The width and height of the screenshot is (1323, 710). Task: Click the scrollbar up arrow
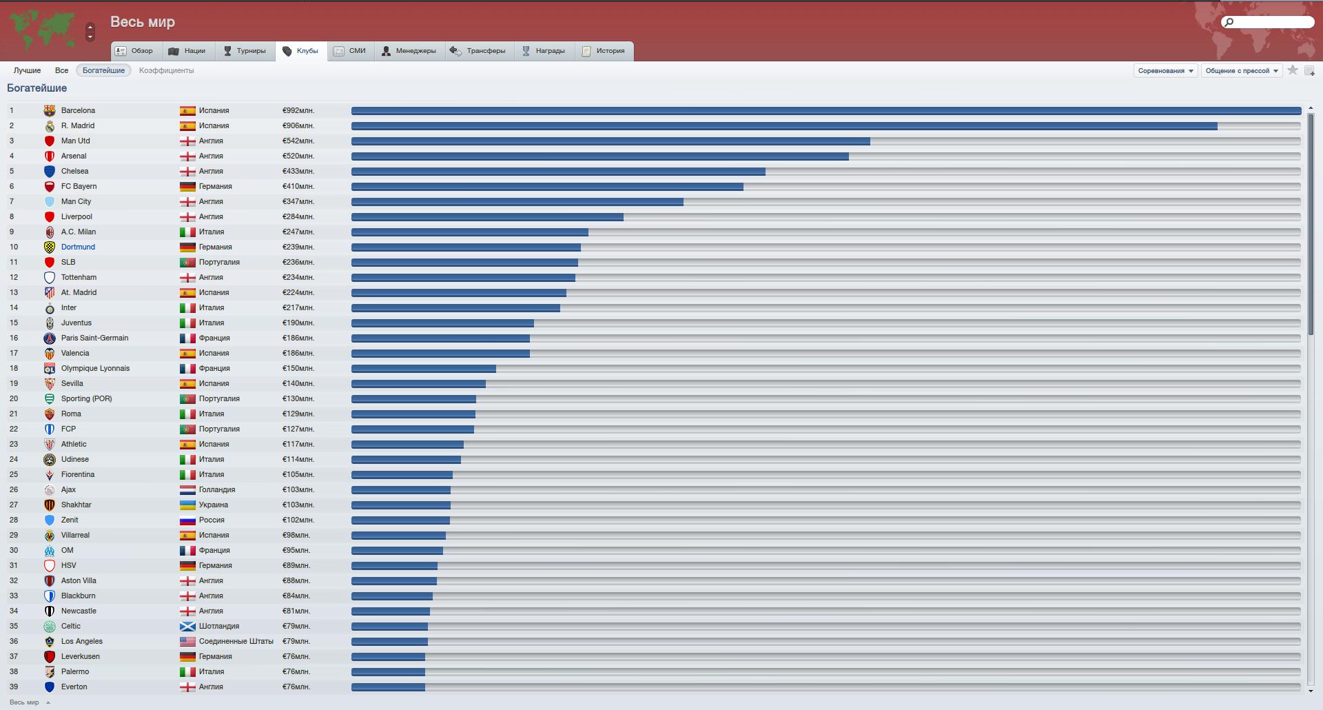click(x=1311, y=108)
